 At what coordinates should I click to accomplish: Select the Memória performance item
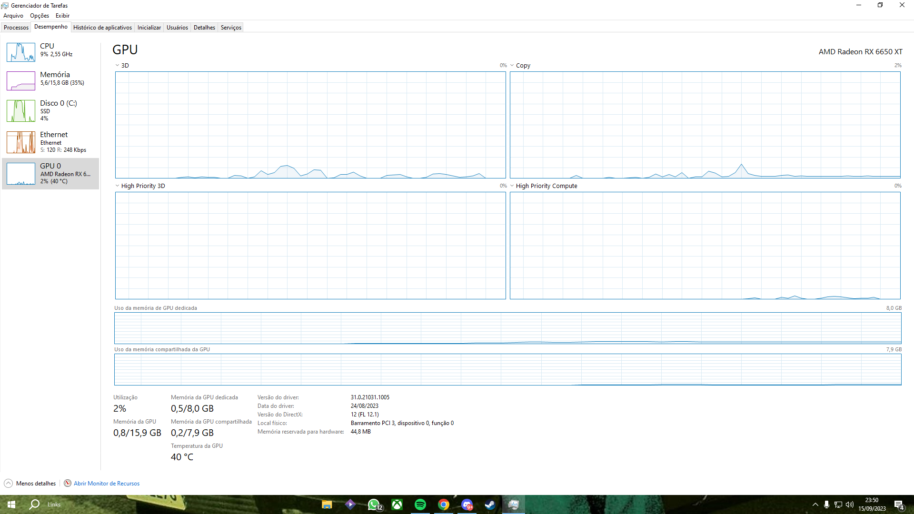click(50, 80)
